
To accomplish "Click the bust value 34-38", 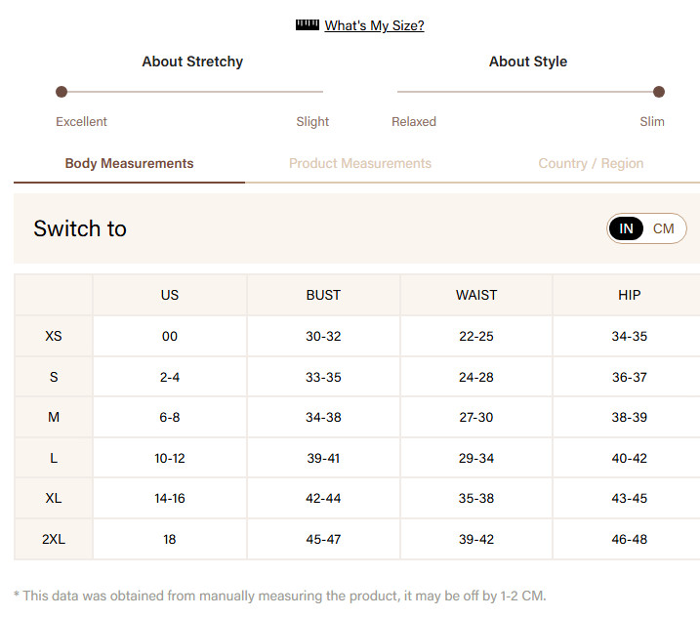I will (x=323, y=418).
